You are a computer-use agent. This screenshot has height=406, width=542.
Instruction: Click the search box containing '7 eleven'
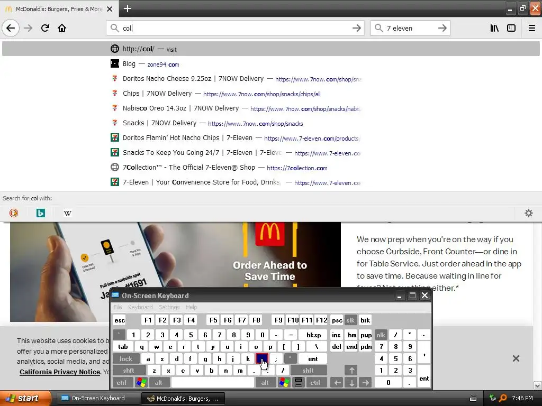[410, 28]
